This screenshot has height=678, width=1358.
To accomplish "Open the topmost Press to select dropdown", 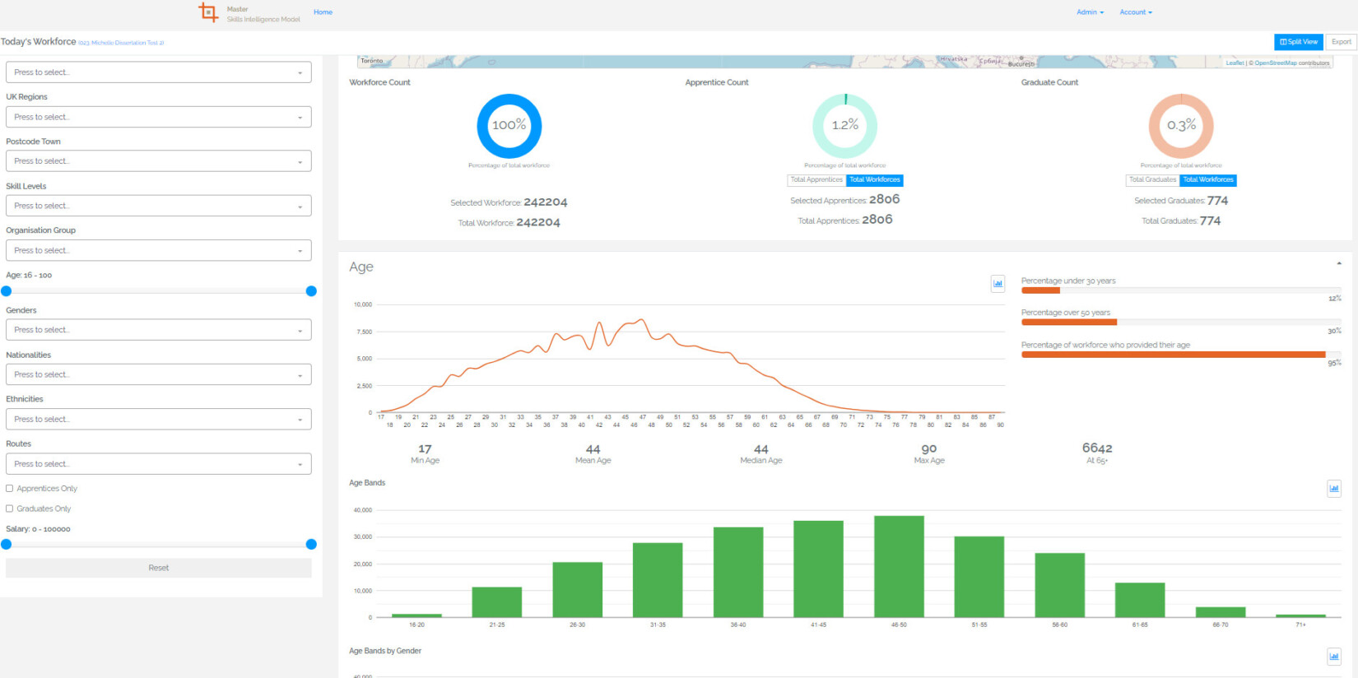I will (159, 72).
